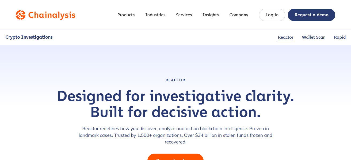Click the "$34 billion" figure in the description

pyautogui.click(x=206, y=135)
